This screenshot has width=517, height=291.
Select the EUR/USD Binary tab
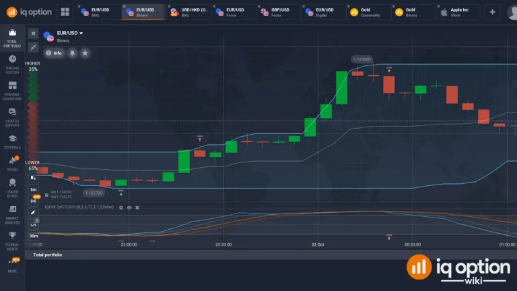(144, 12)
